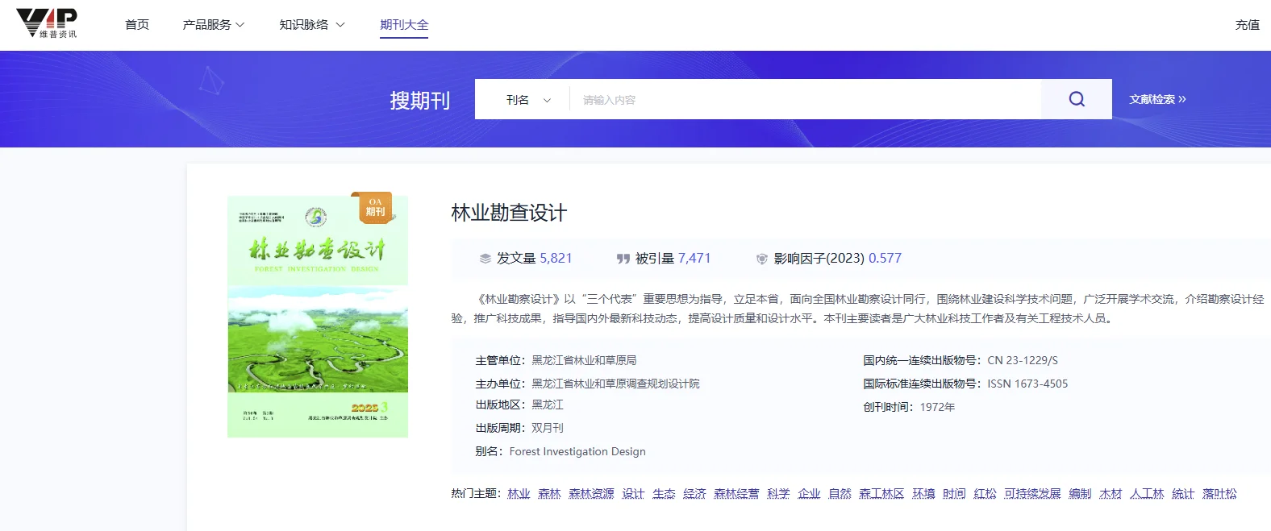
Task: Open the 环境 topic tag
Action: [x=923, y=494]
